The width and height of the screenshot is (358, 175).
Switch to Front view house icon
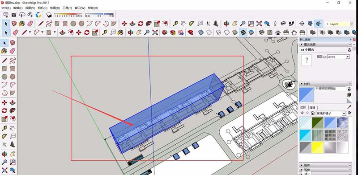coord(278,33)
